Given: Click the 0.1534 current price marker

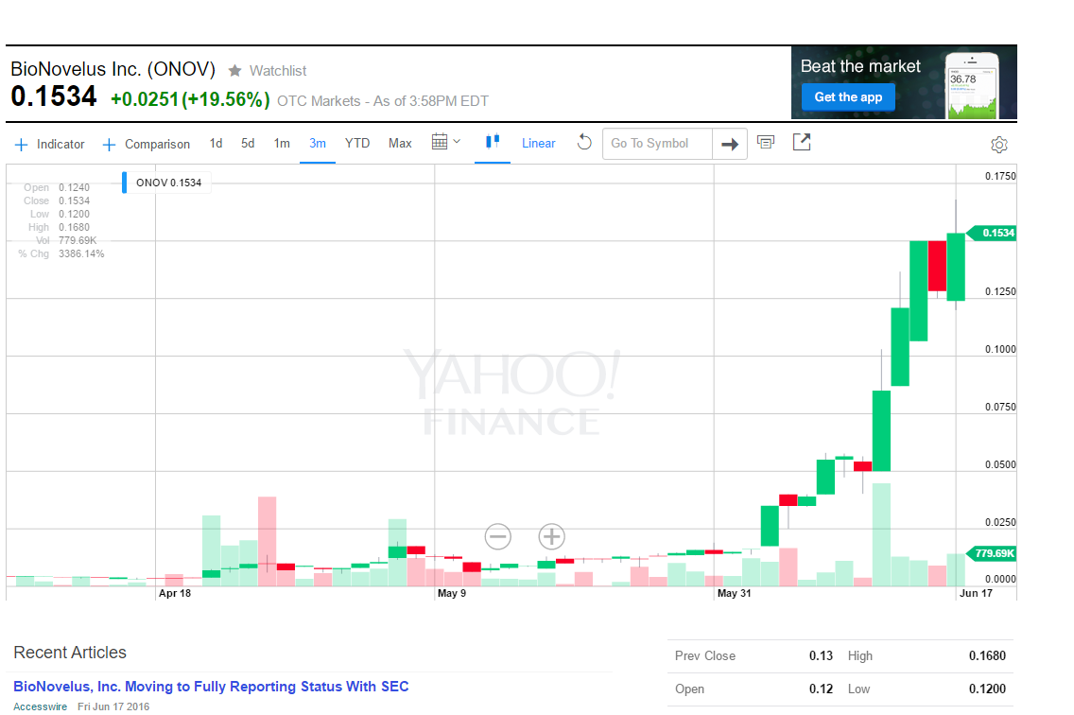Looking at the screenshot, I should click(993, 233).
